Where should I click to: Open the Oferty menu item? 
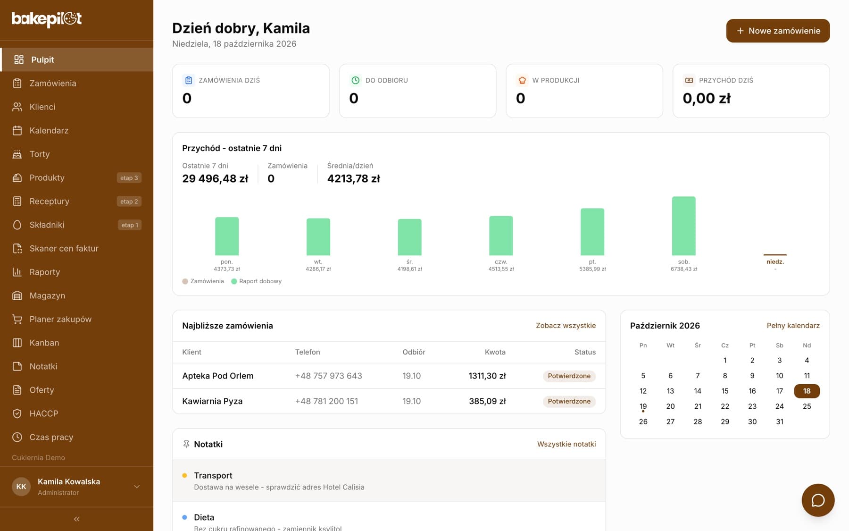click(x=76, y=390)
